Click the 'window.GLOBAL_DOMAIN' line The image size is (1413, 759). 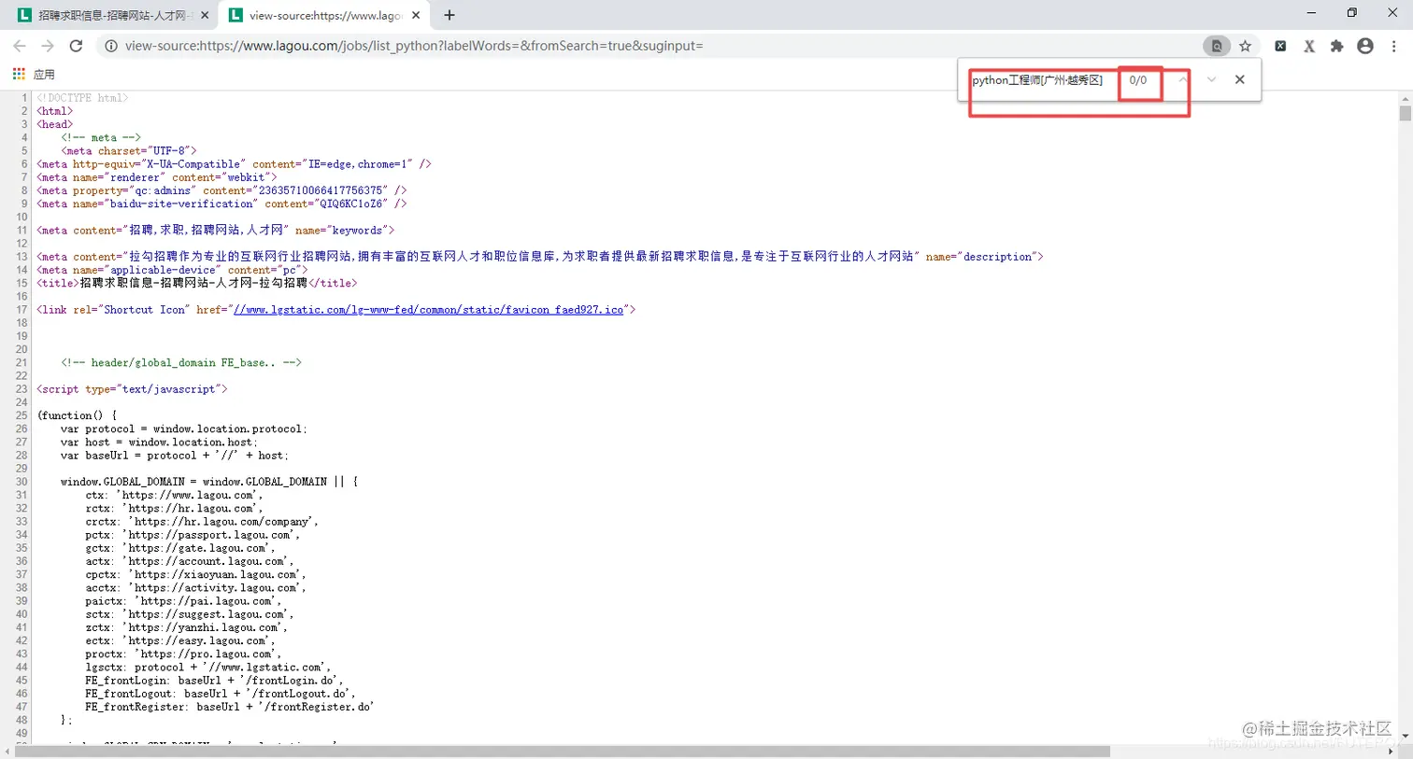(x=209, y=482)
